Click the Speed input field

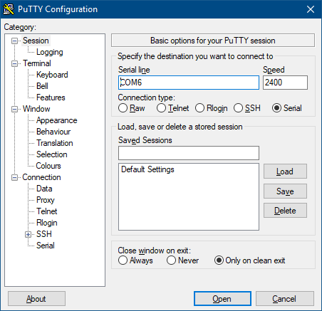pyautogui.click(x=285, y=83)
